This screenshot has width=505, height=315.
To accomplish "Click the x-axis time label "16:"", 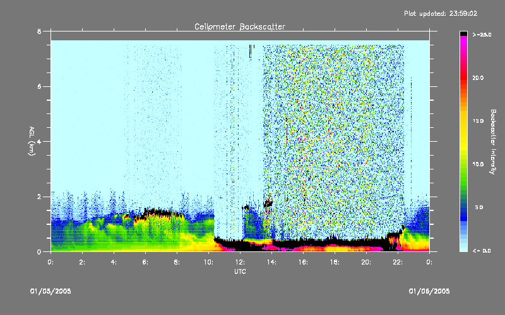I will coord(303,262).
